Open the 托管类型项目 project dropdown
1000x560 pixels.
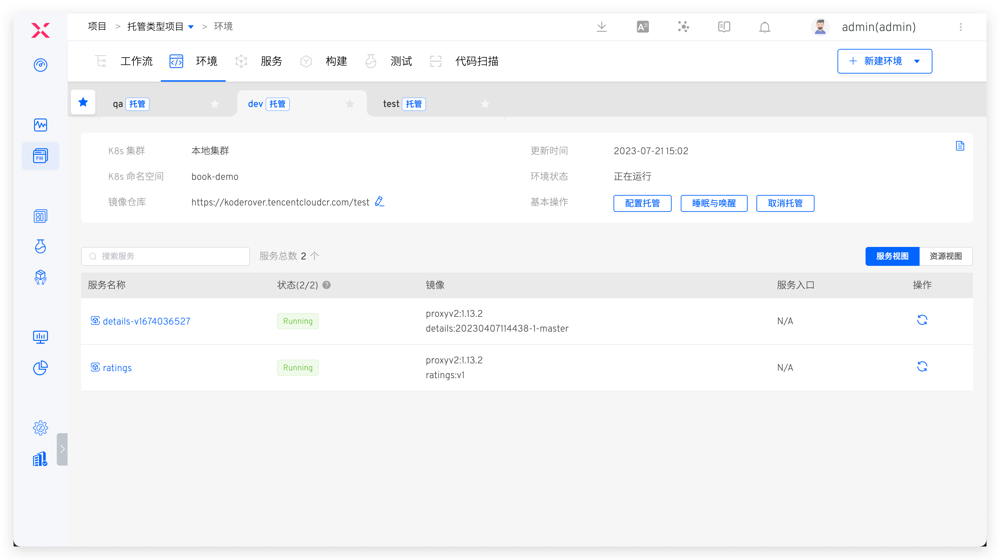[191, 27]
